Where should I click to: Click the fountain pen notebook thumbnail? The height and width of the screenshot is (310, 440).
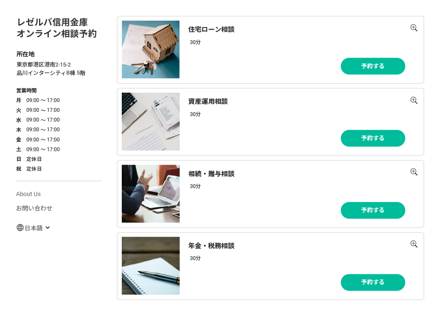click(151, 266)
